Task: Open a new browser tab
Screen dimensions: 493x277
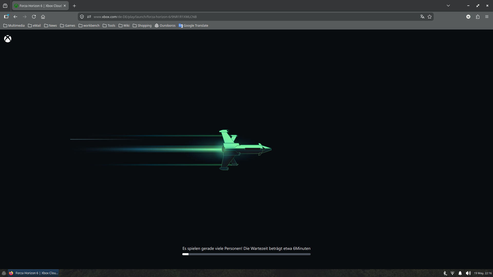Action: pyautogui.click(x=74, y=6)
